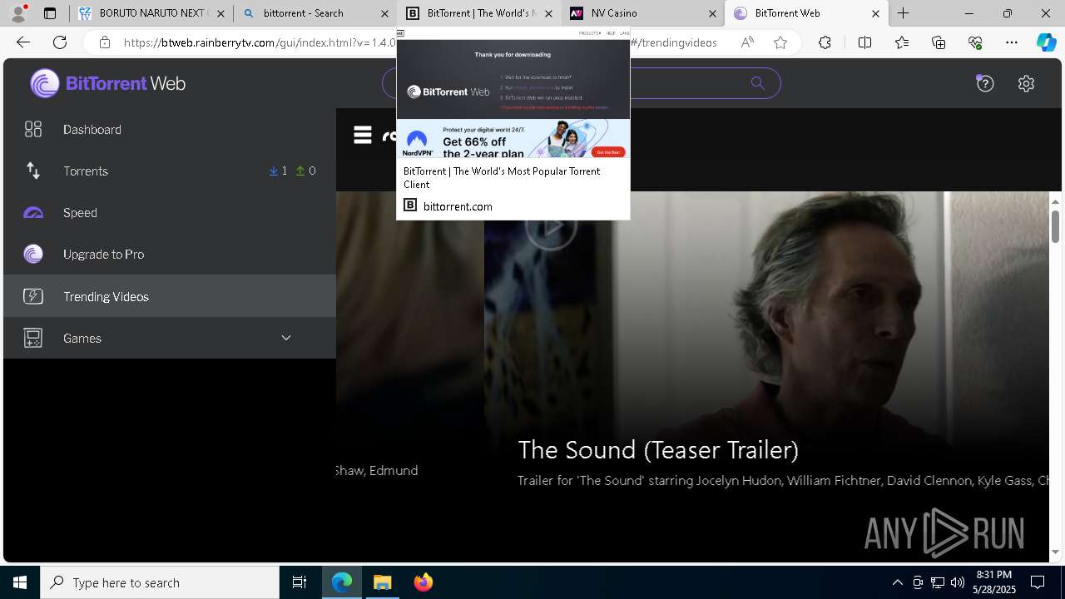Open the Speed sidebar item

coord(170,213)
